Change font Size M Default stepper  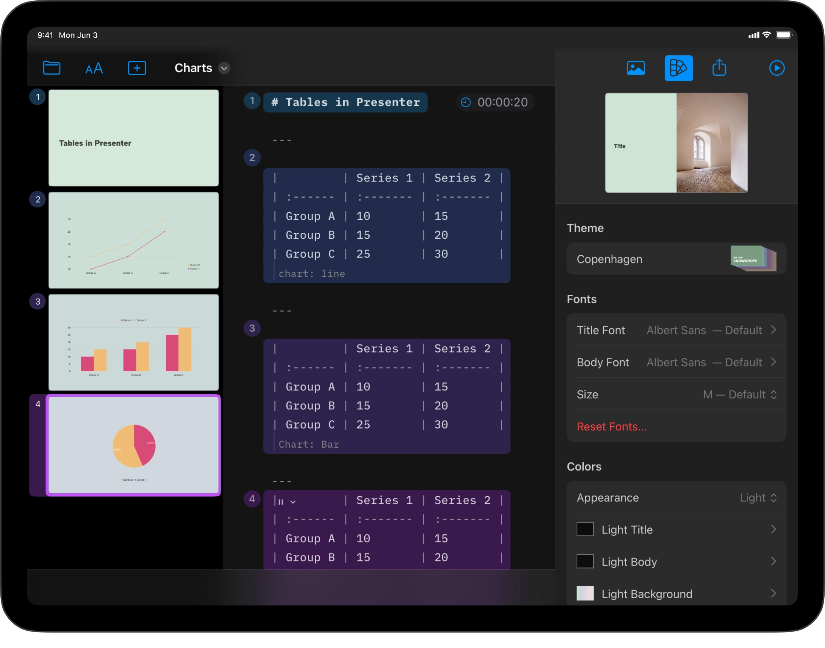[740, 395]
